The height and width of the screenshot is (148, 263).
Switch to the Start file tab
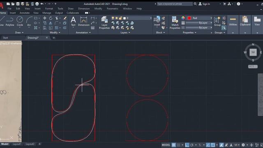(5, 38)
